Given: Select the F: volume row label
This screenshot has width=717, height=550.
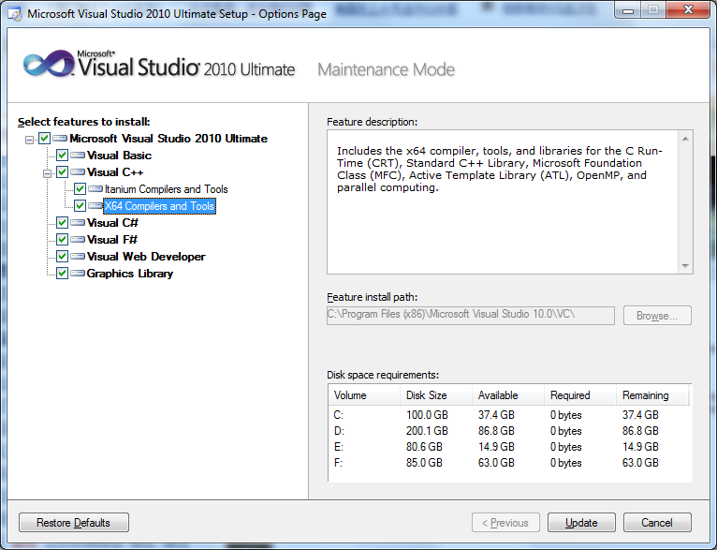Looking at the screenshot, I should pos(338,463).
